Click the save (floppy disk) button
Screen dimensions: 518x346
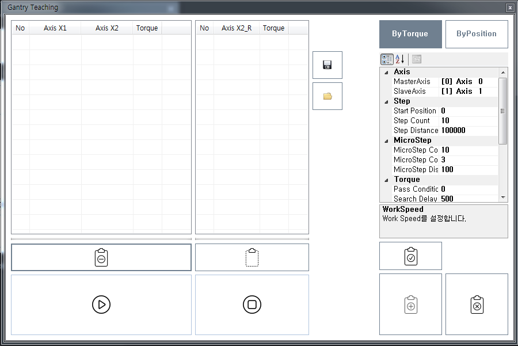coord(327,65)
